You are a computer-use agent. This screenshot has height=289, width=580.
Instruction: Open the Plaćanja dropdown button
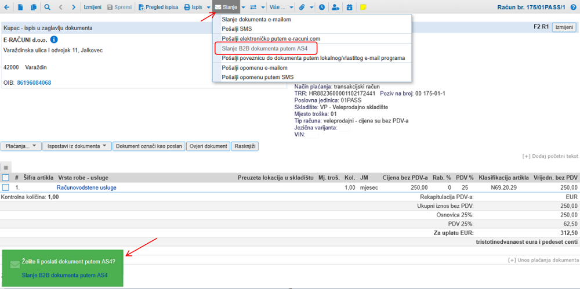(21, 146)
